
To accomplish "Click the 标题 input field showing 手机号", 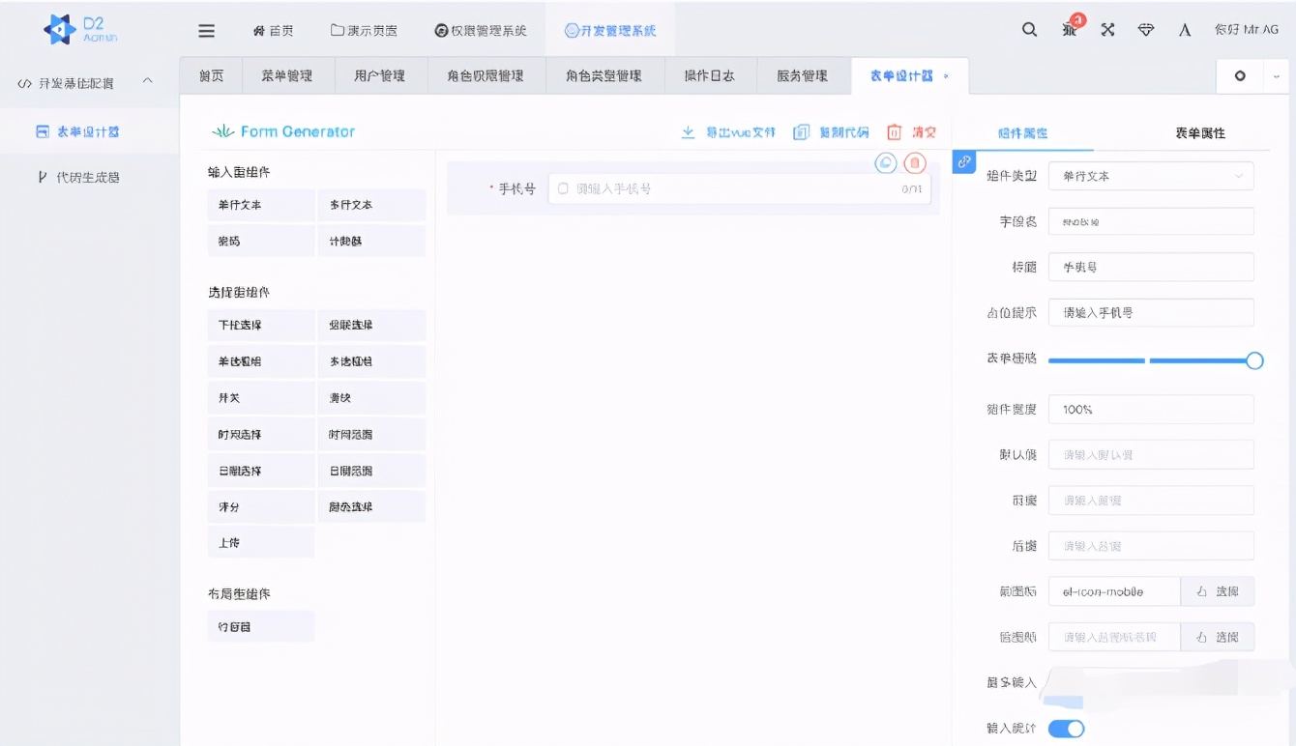I will point(1150,267).
